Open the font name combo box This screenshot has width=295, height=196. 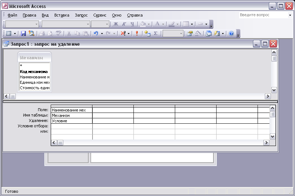66,24
